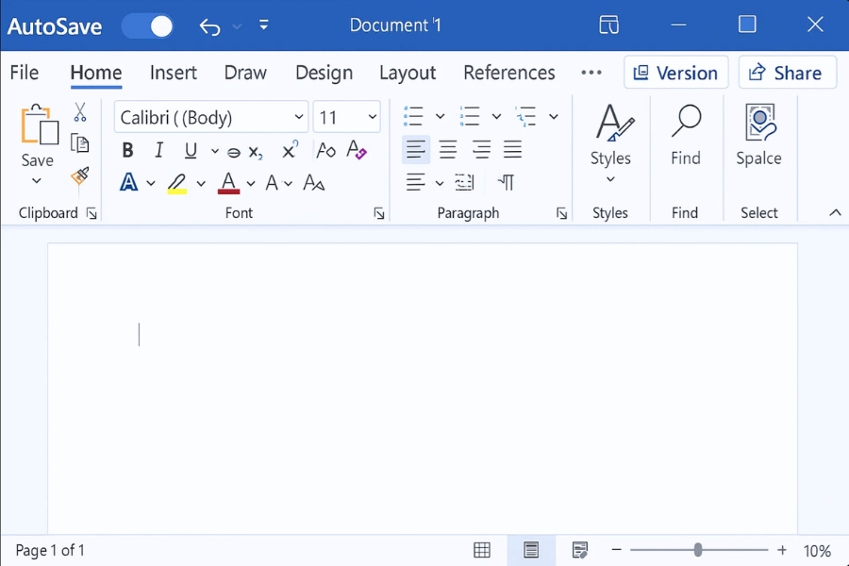This screenshot has width=849, height=566.
Task: Open the bullets dropdown arrow
Action: pos(440,115)
